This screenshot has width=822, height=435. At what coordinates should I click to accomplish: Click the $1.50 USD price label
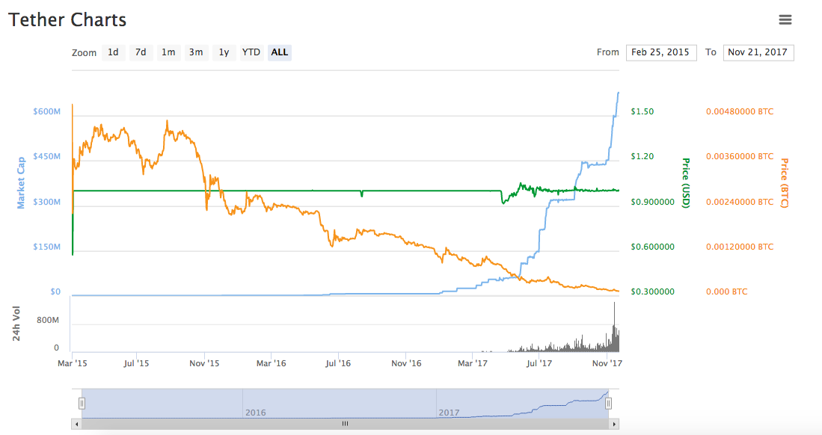click(x=642, y=111)
